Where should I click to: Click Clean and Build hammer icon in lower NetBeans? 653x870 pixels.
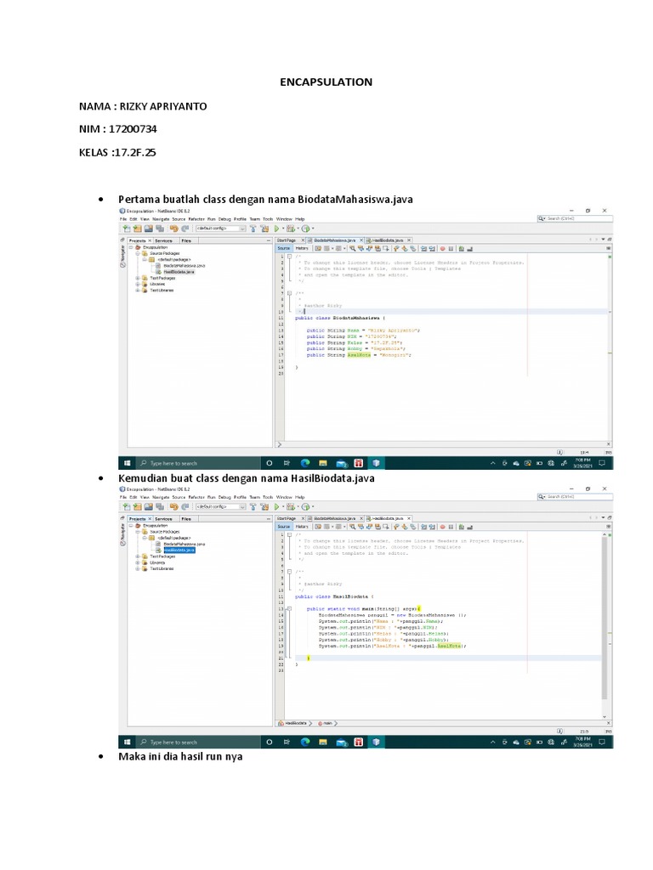pyautogui.click(x=264, y=506)
